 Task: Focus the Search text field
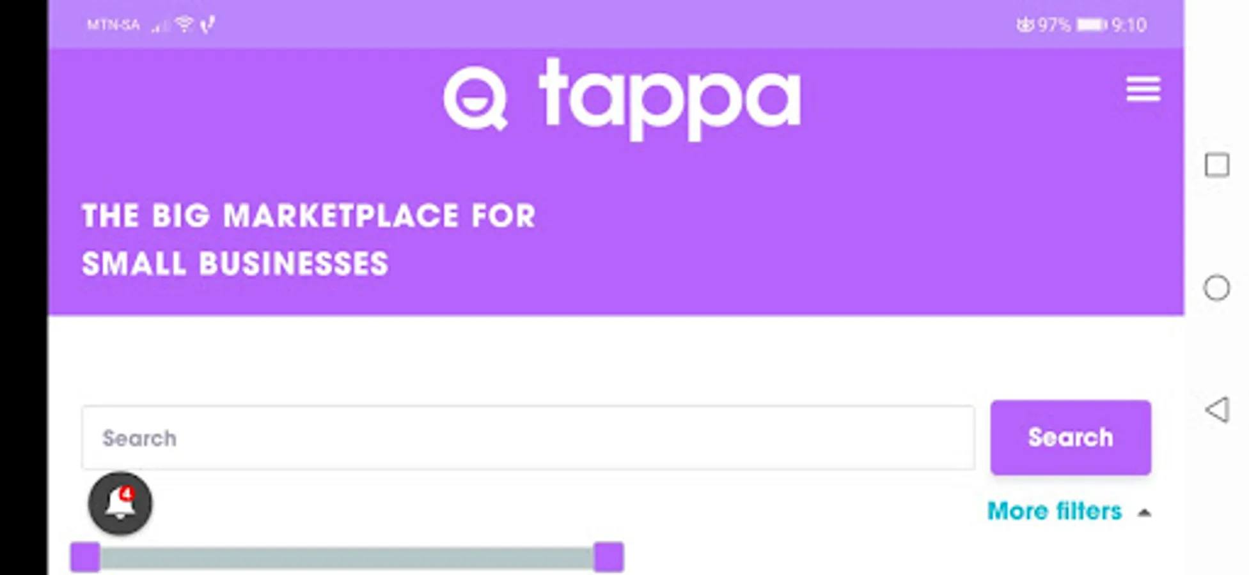click(528, 438)
